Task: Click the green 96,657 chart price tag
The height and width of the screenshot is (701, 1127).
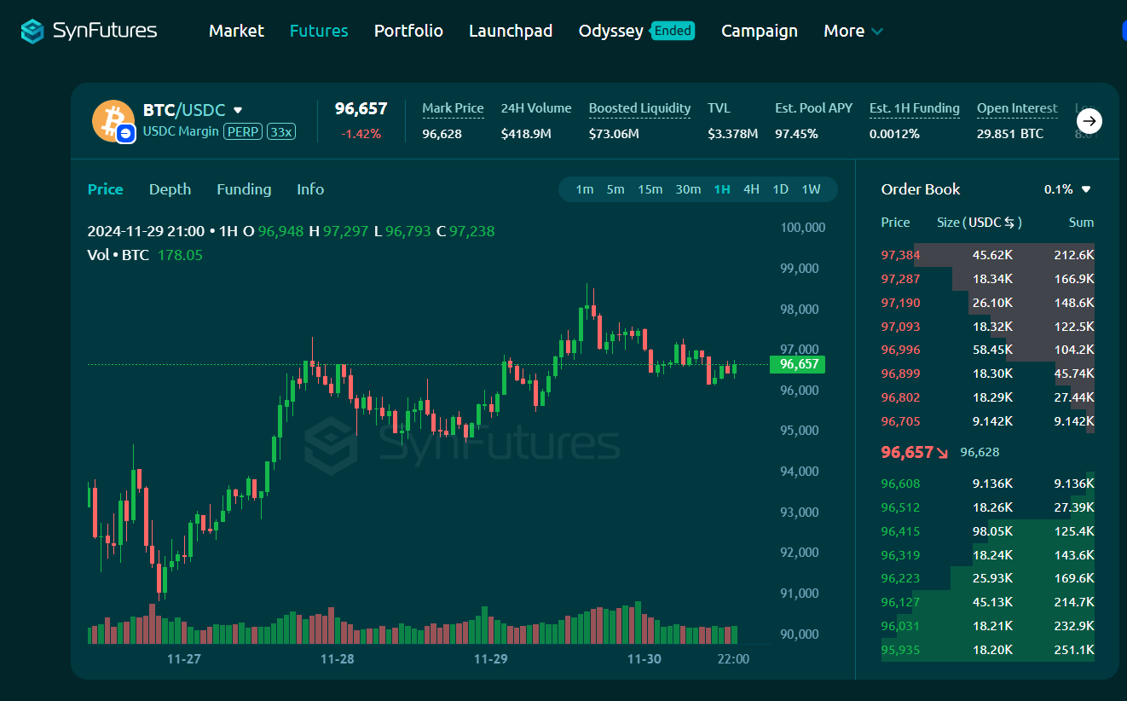Action: click(x=799, y=364)
